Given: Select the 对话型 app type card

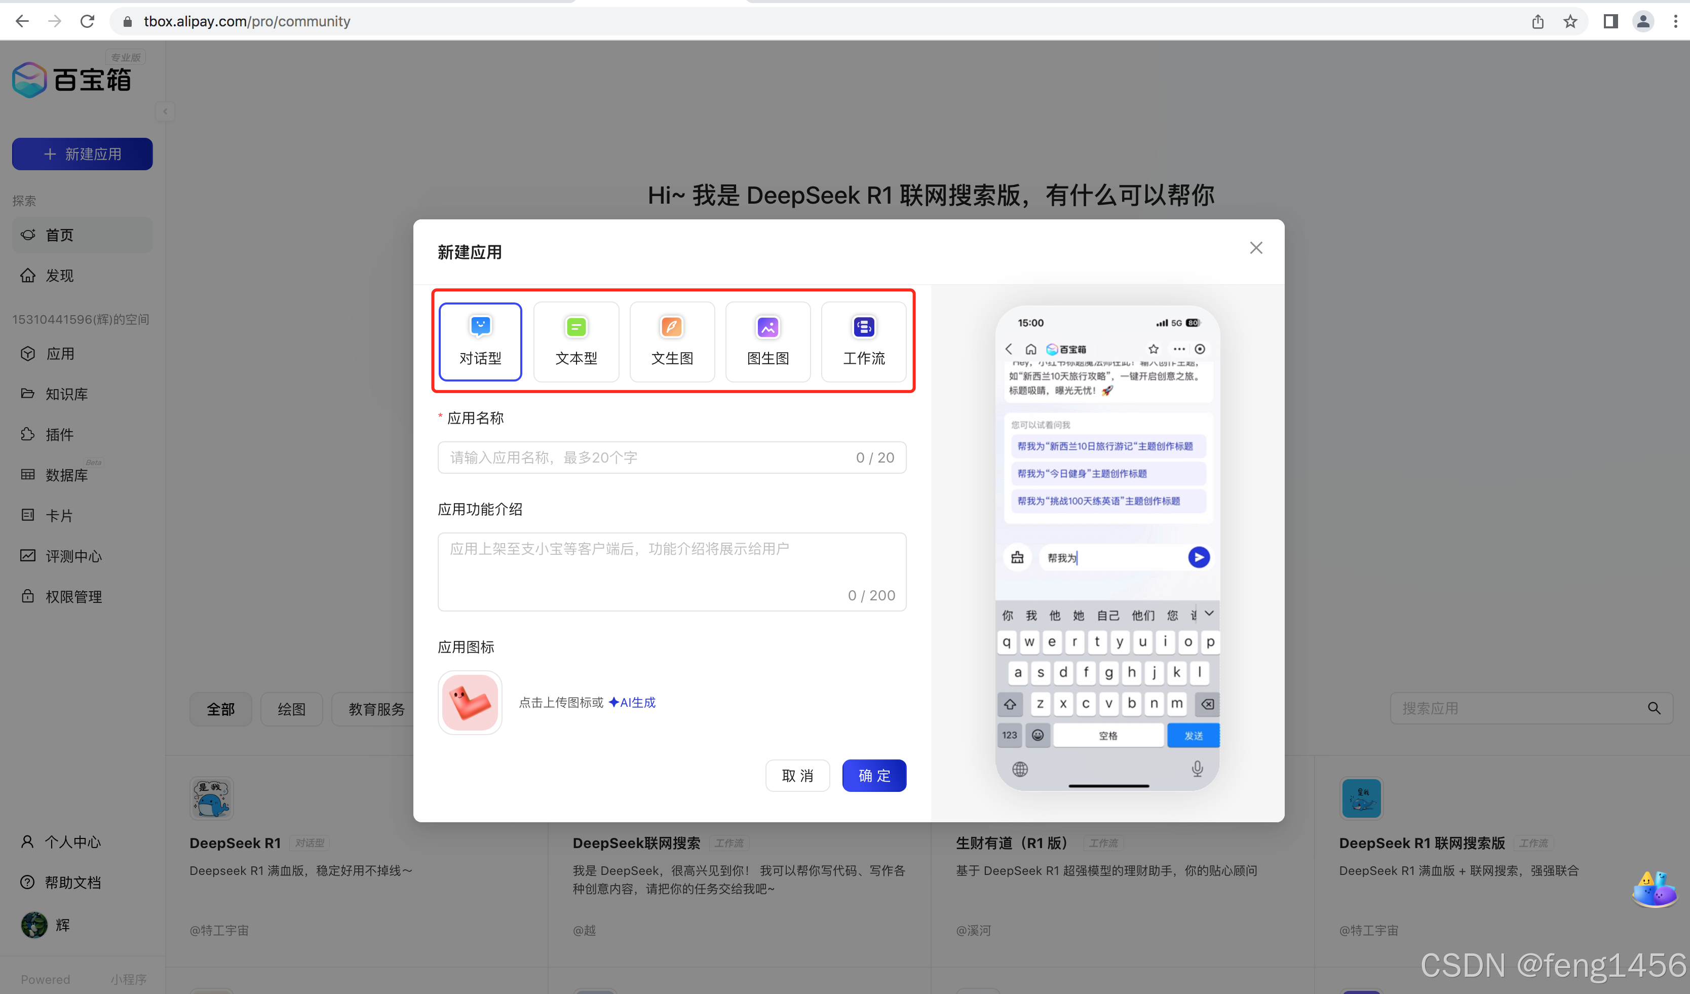Looking at the screenshot, I should [480, 341].
